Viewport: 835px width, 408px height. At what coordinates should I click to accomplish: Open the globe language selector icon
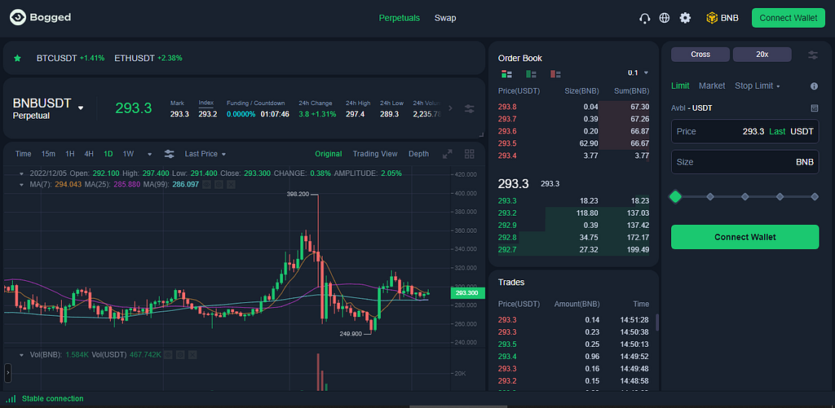click(664, 18)
